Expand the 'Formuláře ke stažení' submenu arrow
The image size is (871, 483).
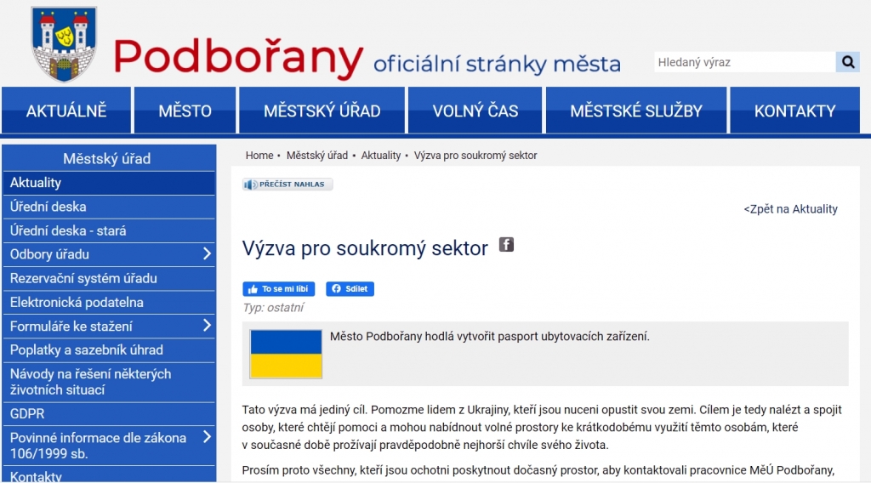[x=207, y=326]
